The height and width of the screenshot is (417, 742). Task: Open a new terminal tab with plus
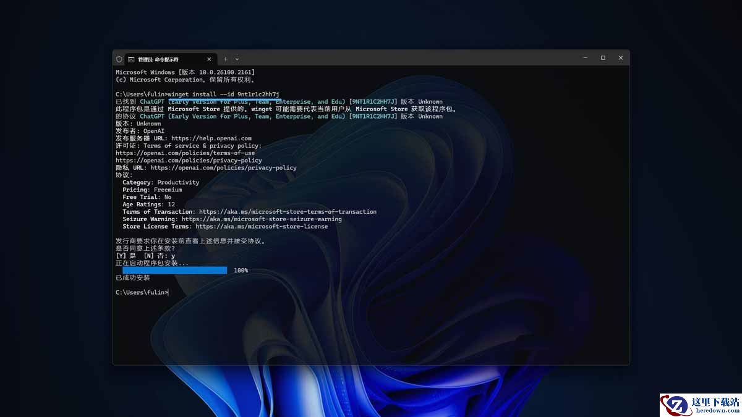[226, 59]
